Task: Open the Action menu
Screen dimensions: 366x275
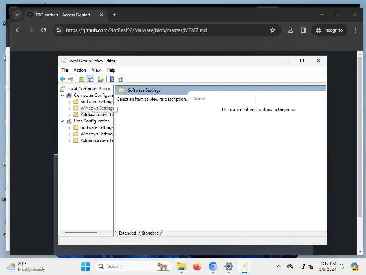Action: coord(80,70)
